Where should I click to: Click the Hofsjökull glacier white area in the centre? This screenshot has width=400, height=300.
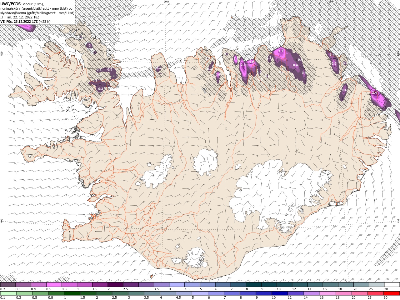205,162
